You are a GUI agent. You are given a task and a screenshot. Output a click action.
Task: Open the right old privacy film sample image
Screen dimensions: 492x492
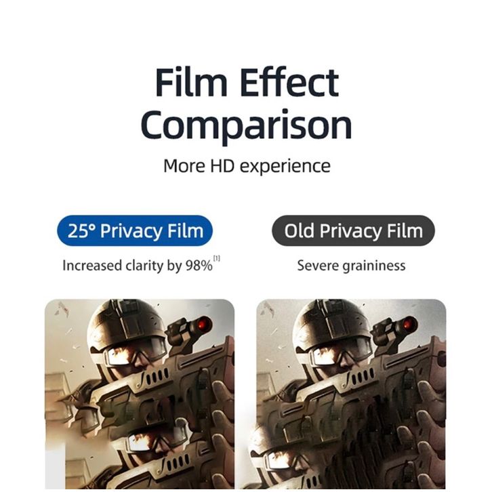pyautogui.click(x=351, y=394)
